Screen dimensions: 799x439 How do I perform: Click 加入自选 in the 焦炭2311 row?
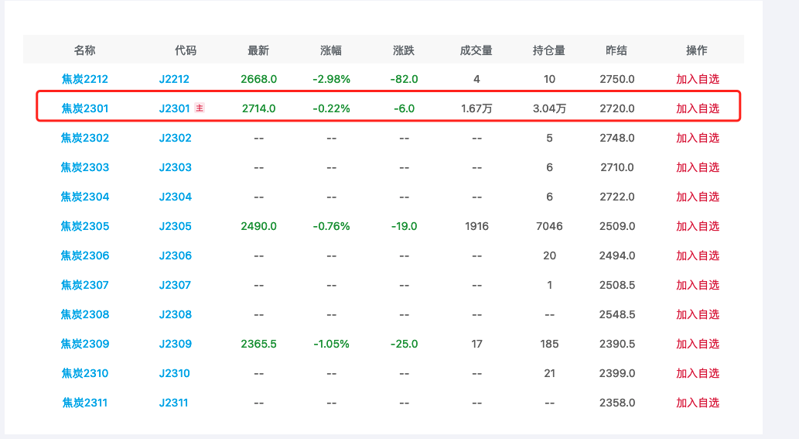[x=697, y=403]
